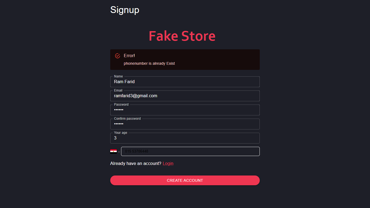Focus the Name field containing Ram Farid

pyautogui.click(x=185, y=82)
